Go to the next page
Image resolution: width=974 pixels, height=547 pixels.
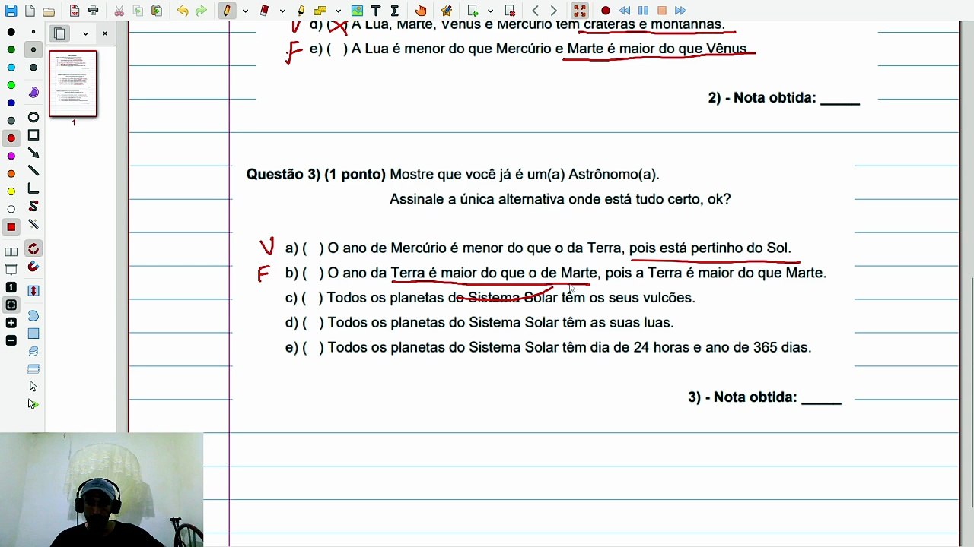[x=554, y=11]
